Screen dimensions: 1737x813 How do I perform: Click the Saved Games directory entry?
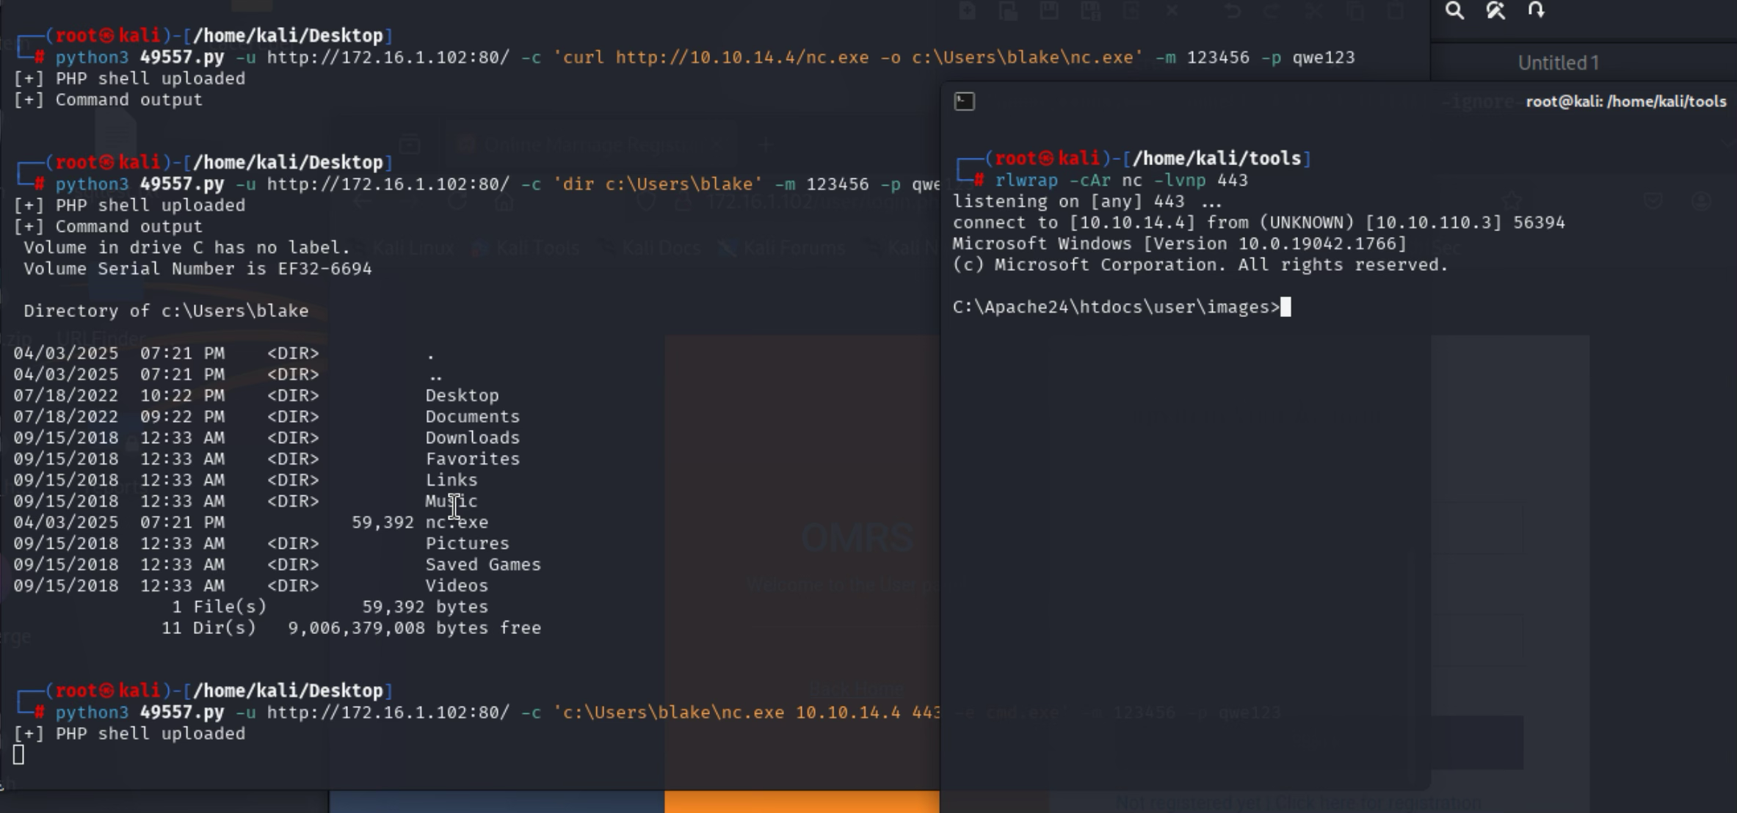click(482, 565)
